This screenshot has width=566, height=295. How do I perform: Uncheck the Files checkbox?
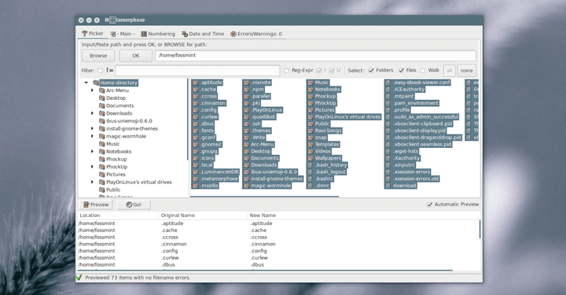tap(401, 71)
